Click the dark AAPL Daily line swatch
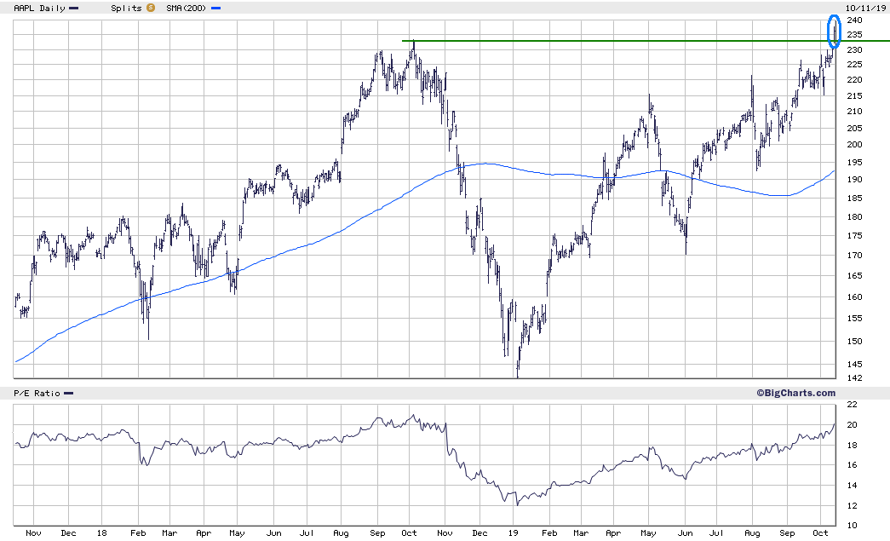 coord(74,9)
